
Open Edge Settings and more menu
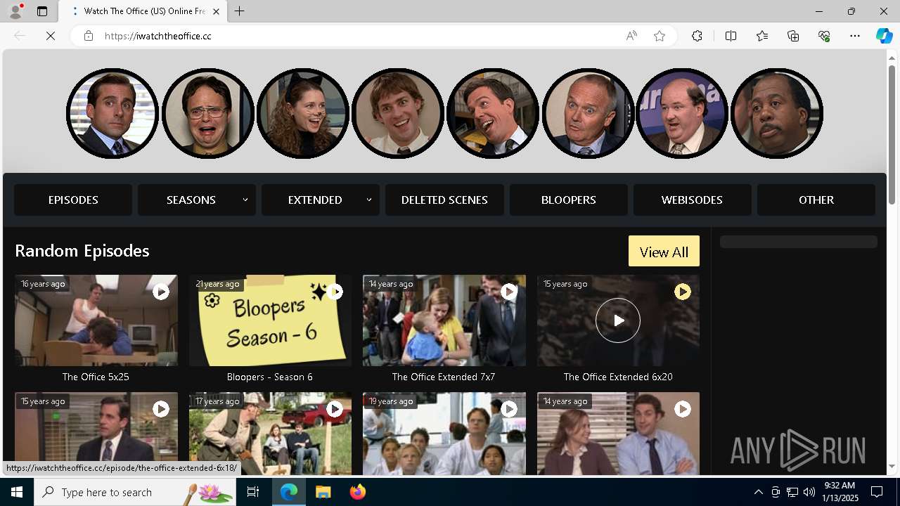(855, 36)
